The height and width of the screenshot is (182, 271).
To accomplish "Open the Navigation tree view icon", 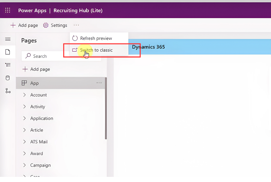I will [8, 65].
